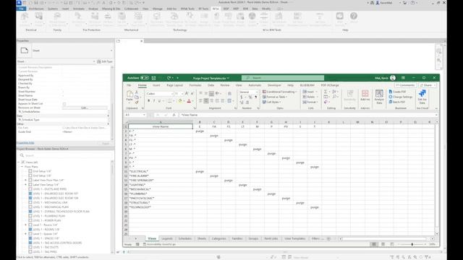Open the Properties help link
This screenshot has height=260, width=463.
tap(25, 143)
